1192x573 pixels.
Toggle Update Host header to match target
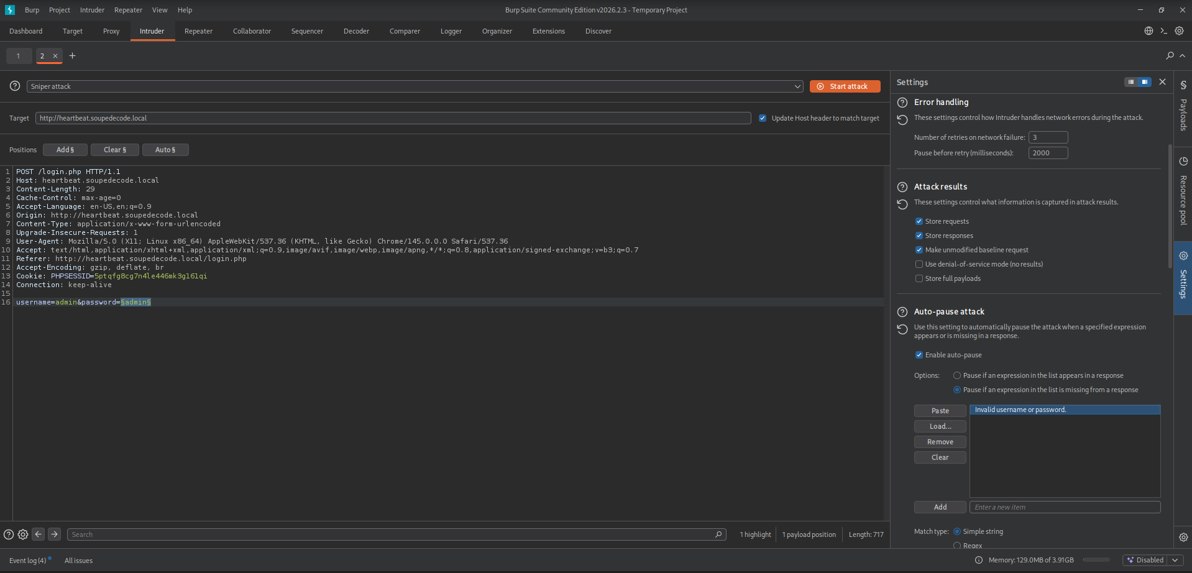(763, 118)
